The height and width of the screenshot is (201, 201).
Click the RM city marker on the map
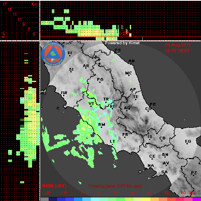pyautogui.click(x=102, y=125)
